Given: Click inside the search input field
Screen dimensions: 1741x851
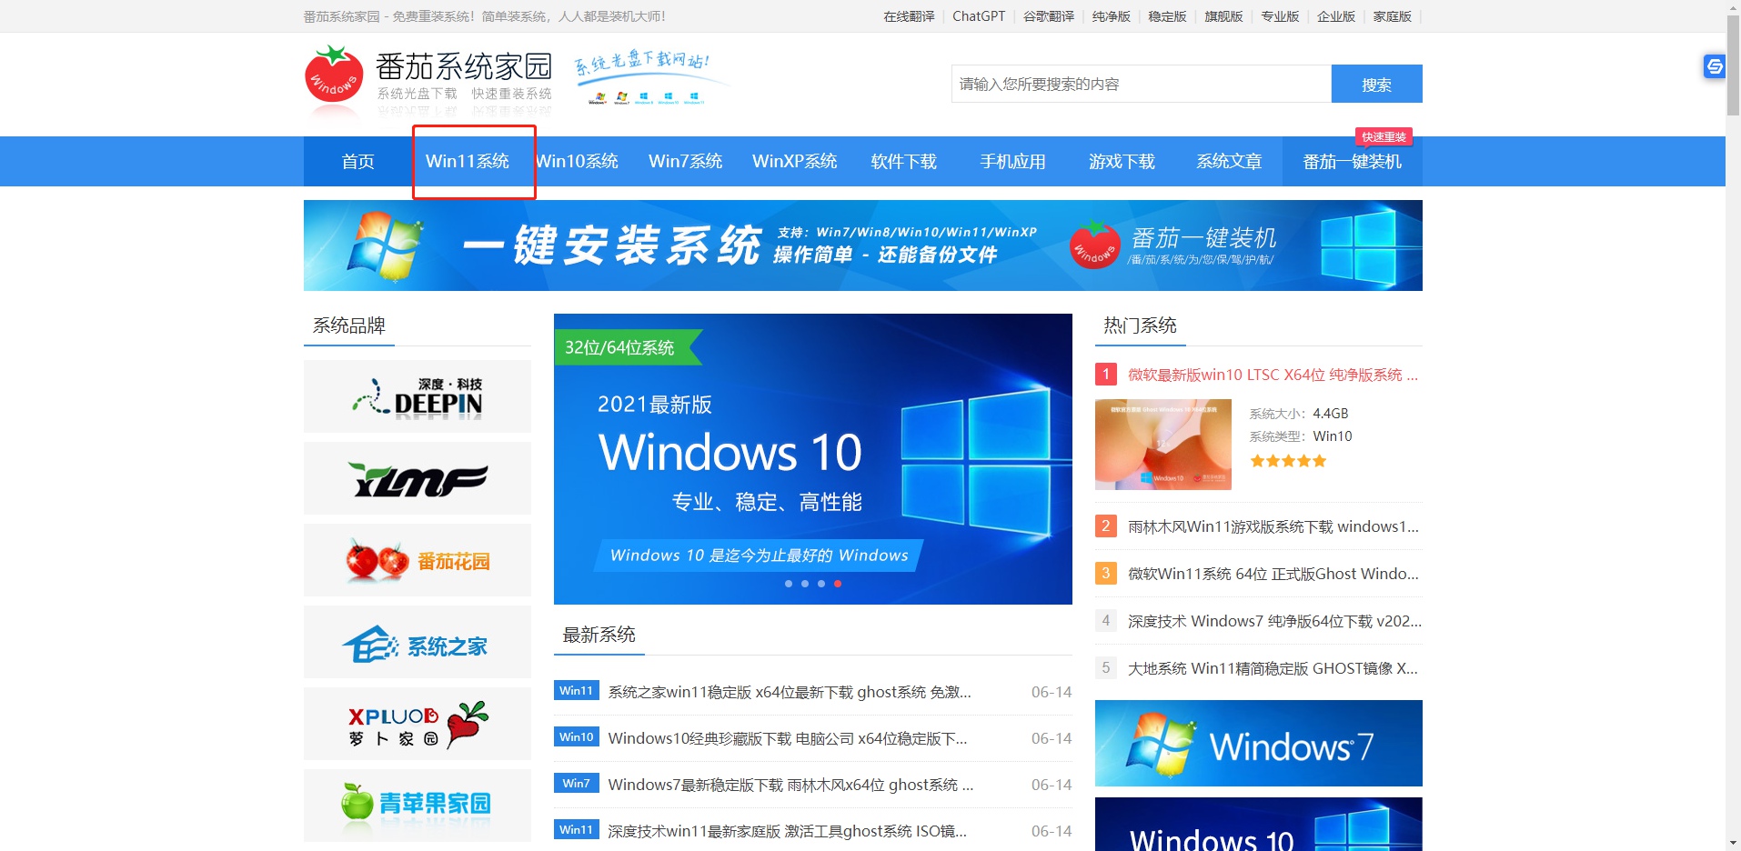Looking at the screenshot, I should (x=1137, y=84).
